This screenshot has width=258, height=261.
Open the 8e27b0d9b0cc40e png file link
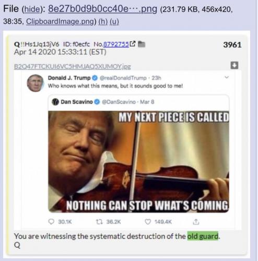102,8
